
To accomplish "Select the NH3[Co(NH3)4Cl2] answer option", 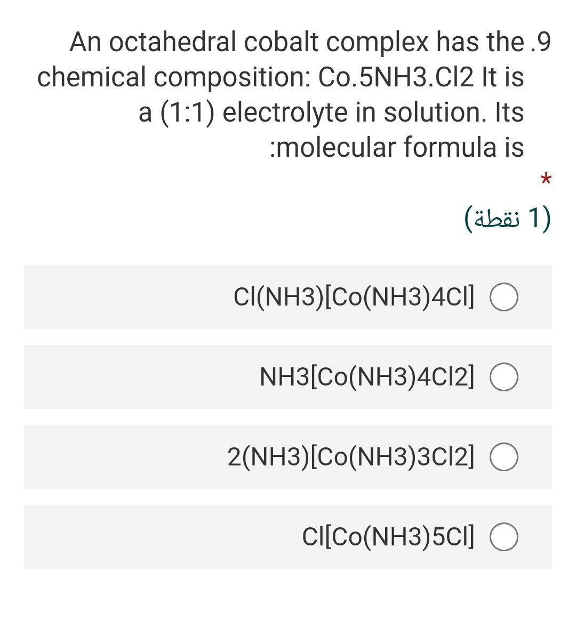I will [x=368, y=376].
